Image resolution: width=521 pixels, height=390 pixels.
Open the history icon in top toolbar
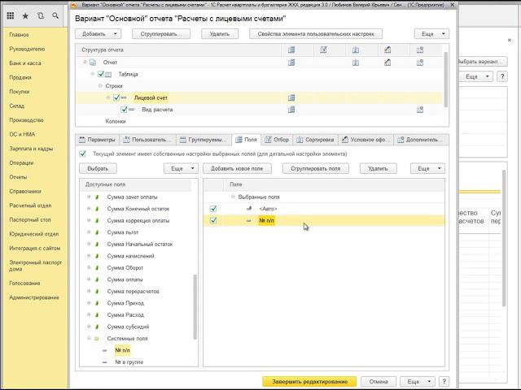tap(41, 16)
